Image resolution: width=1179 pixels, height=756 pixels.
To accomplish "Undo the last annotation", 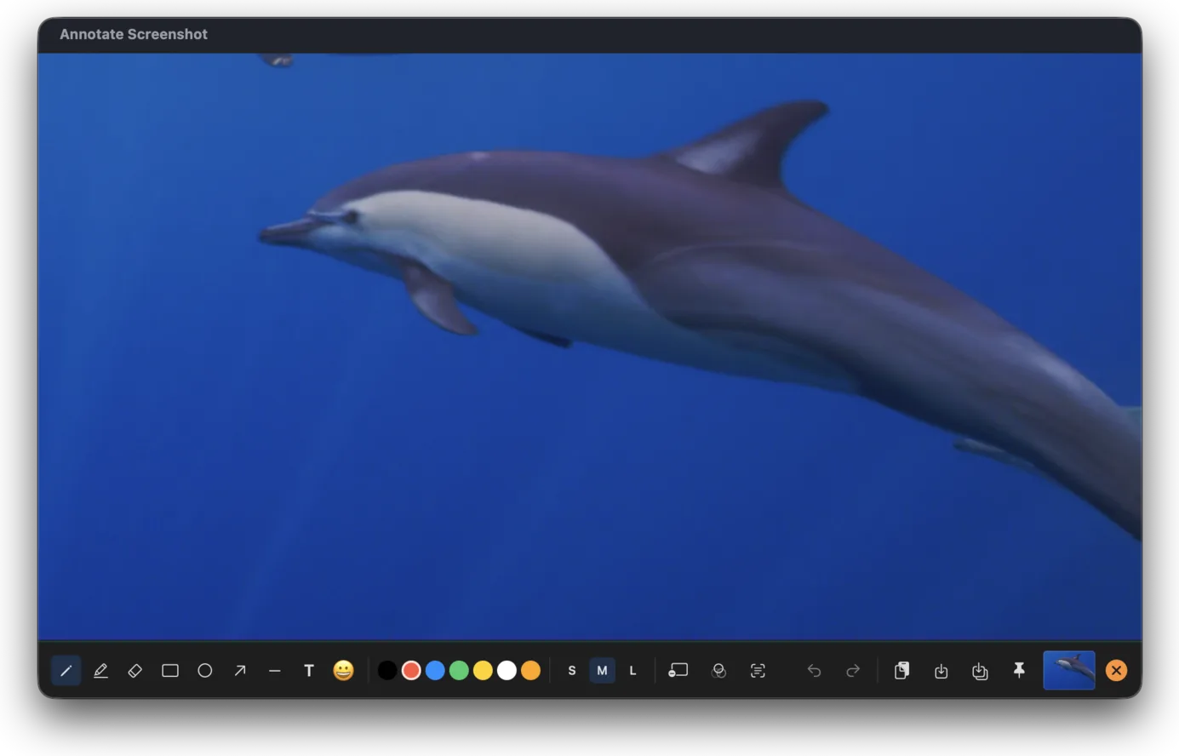I will (x=814, y=671).
